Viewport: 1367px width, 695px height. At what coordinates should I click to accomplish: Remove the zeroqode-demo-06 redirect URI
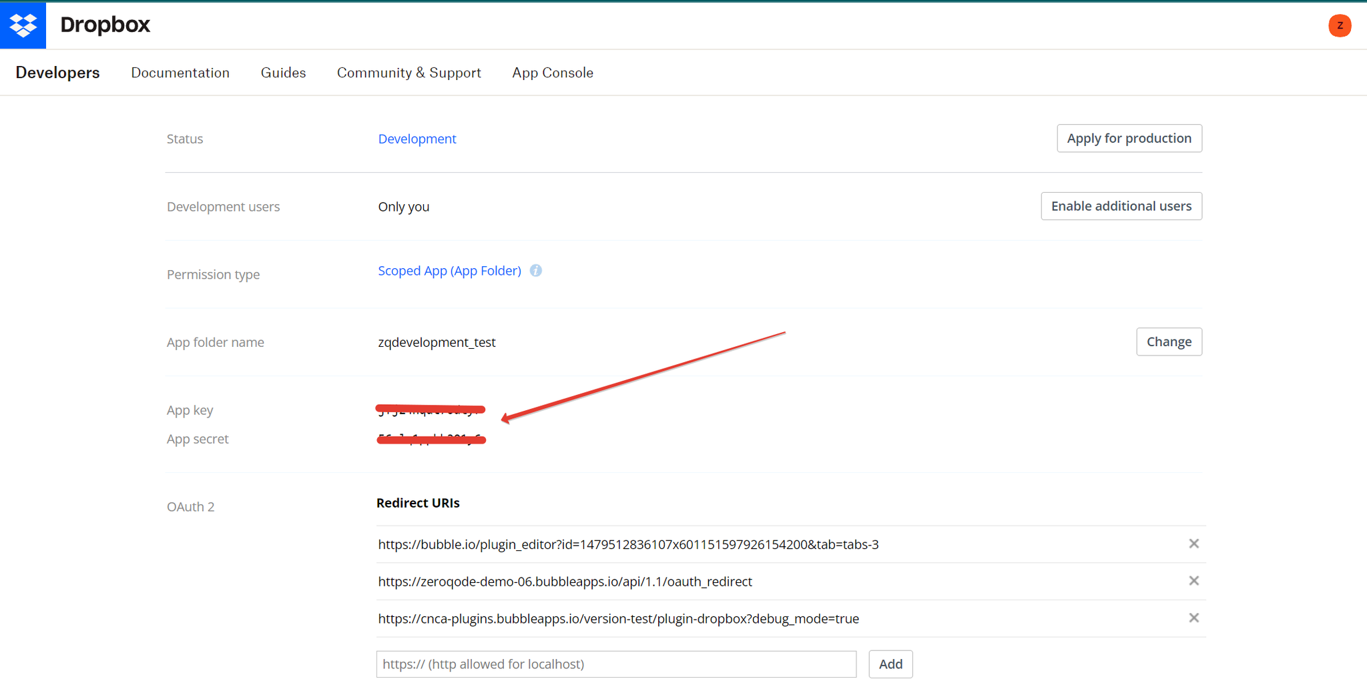pos(1193,581)
